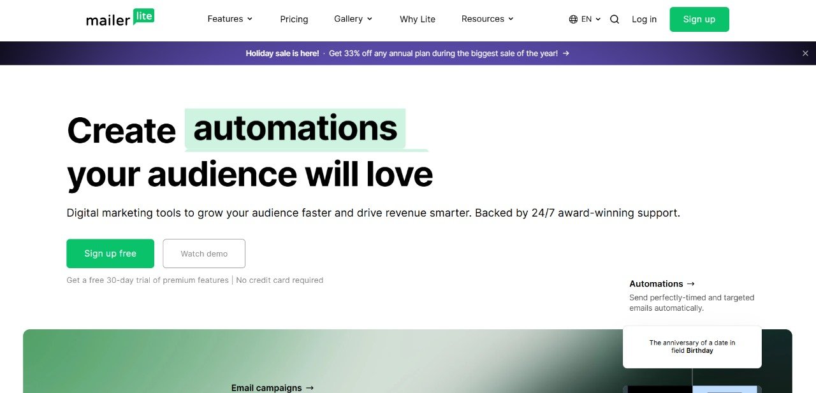Viewport: 816px width, 393px height.
Task: Open the Email campaigns link
Action: pyautogui.click(x=273, y=387)
